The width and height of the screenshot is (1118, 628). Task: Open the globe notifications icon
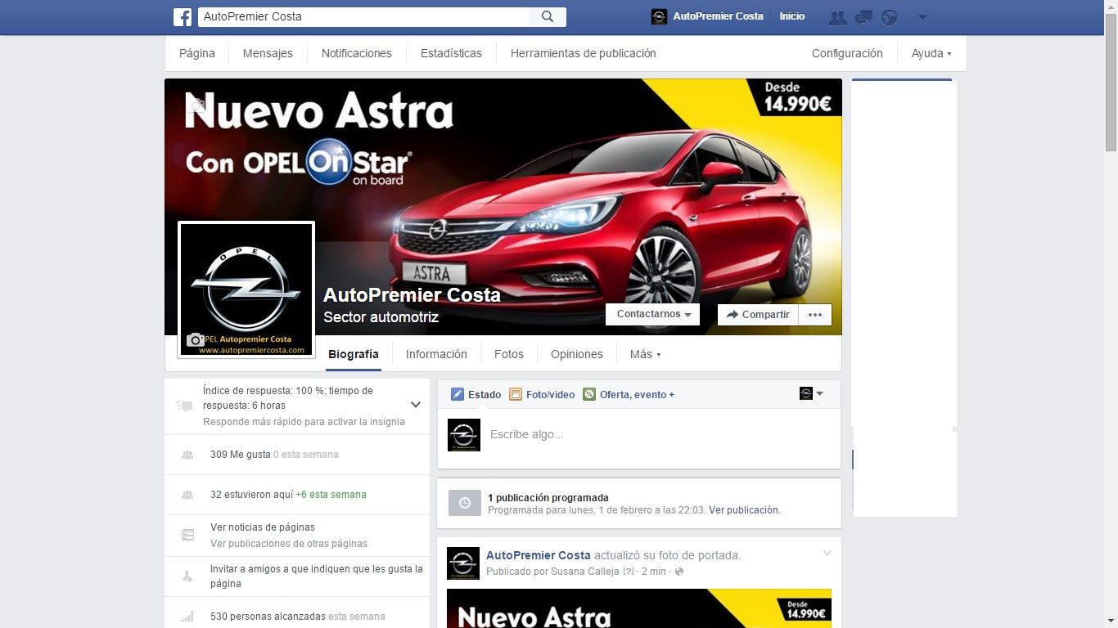pos(889,17)
